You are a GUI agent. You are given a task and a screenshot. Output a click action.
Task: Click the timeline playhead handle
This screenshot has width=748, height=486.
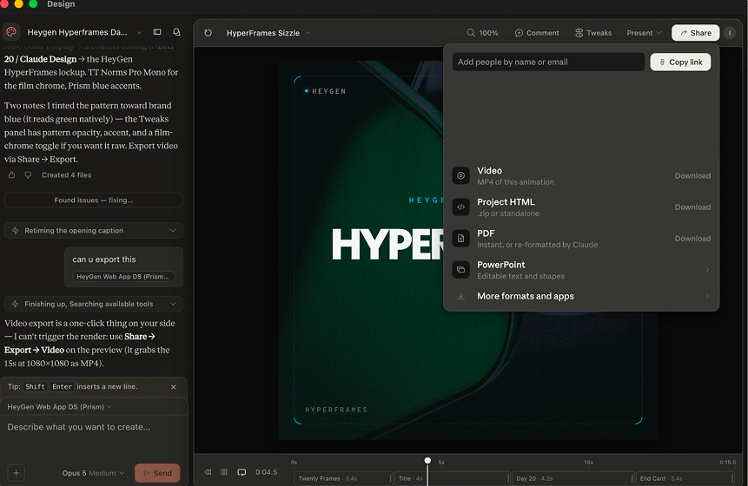pos(427,460)
